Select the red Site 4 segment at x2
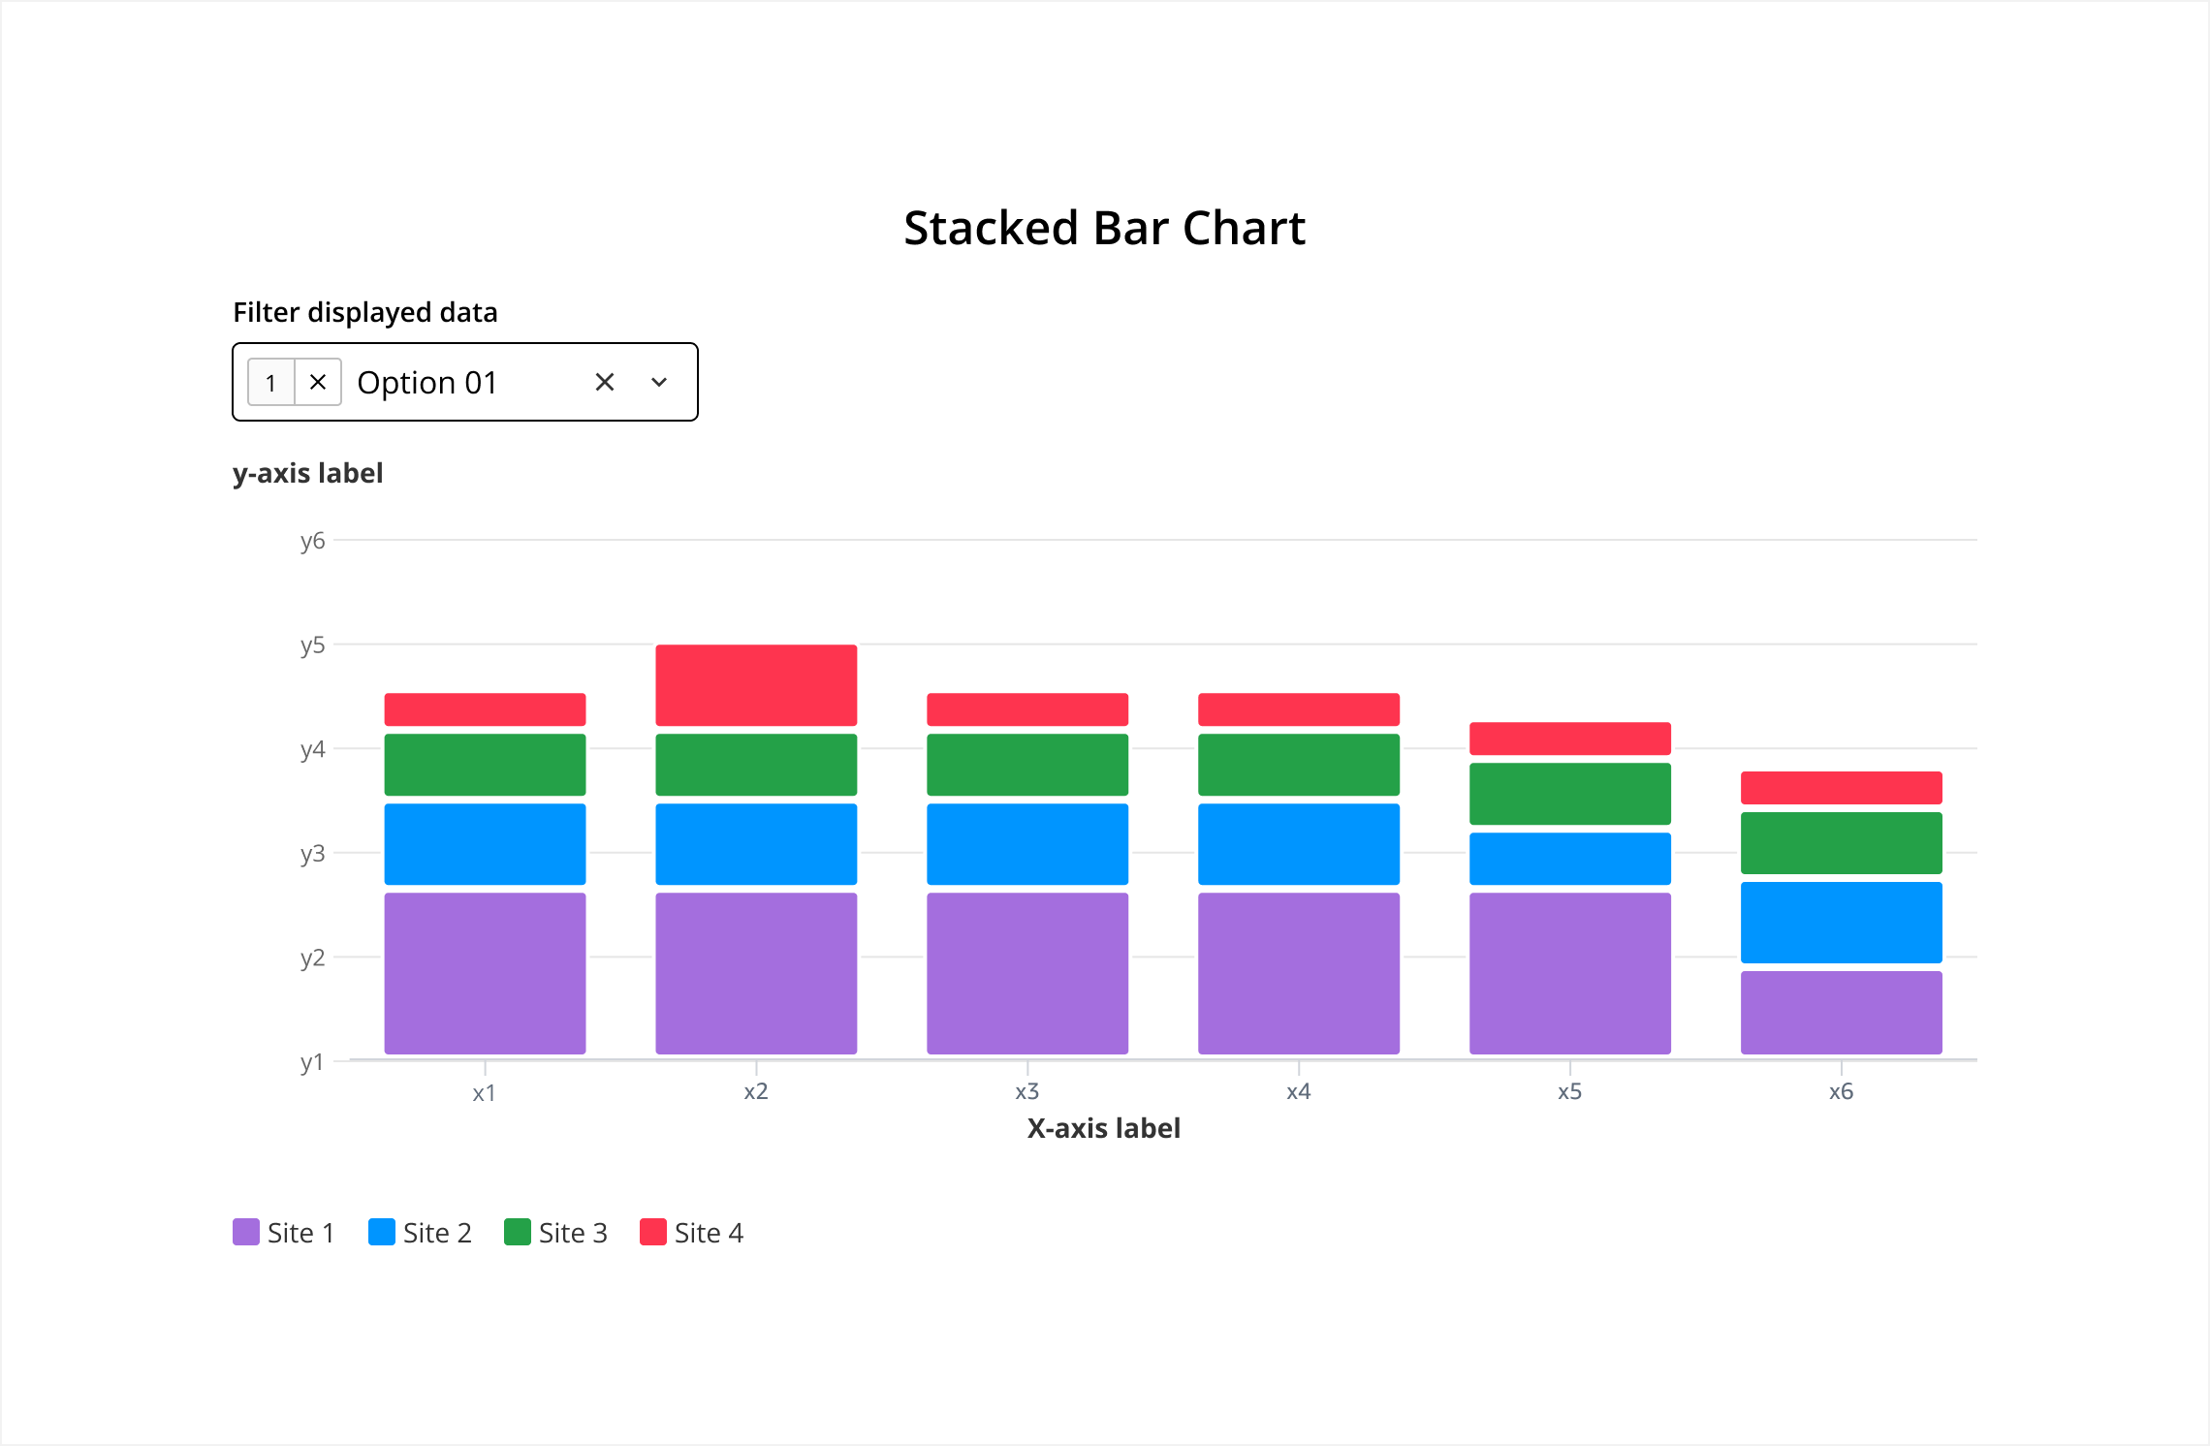This screenshot has height=1446, width=2210. tap(756, 685)
